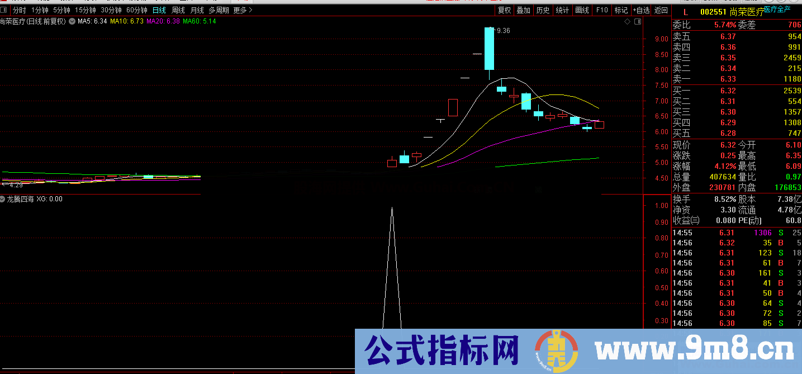
Task: Click the 卖三 6.35 order row
Action: 736,58
